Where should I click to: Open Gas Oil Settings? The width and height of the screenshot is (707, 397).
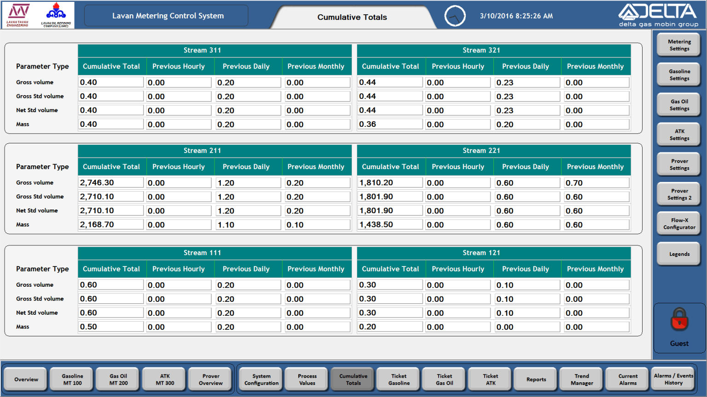(678, 104)
